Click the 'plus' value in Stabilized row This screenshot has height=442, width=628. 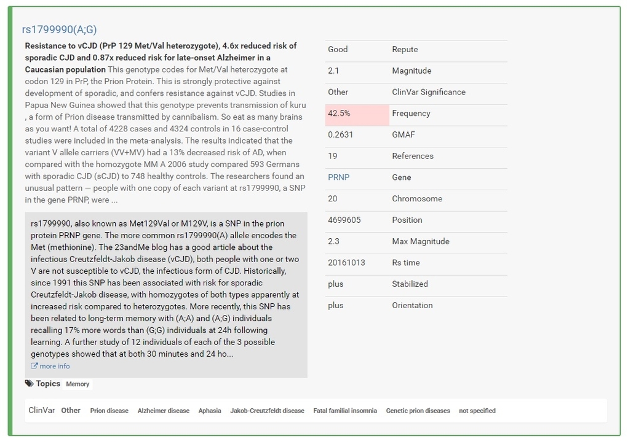[336, 284]
